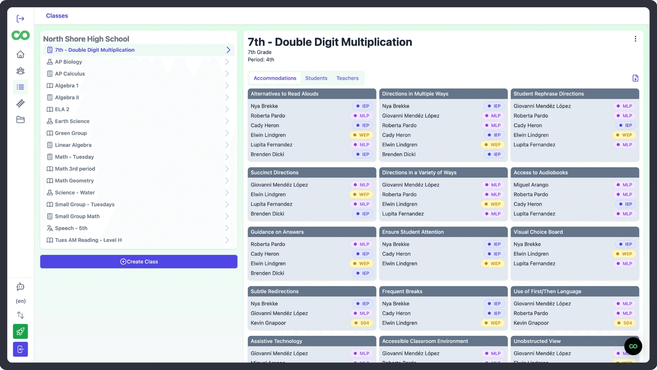Open the folder icon in sidebar

(x=20, y=119)
